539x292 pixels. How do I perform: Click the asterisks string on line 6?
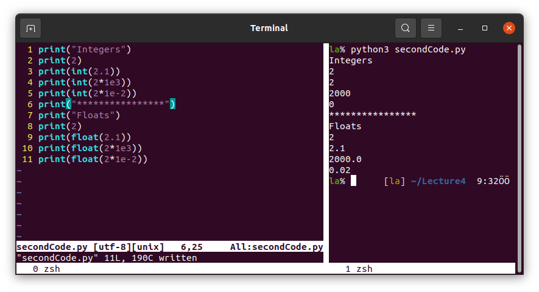click(122, 104)
